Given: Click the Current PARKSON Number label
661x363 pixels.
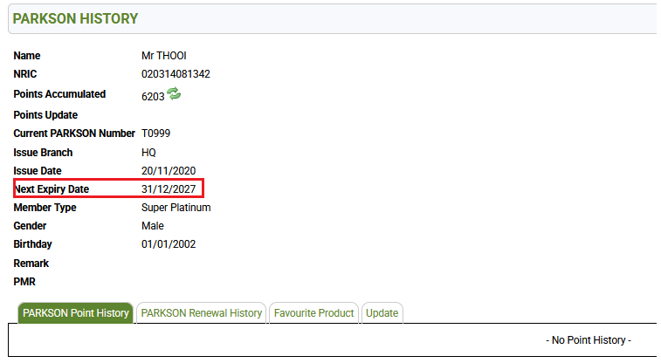Looking at the screenshot, I should pos(74,134).
